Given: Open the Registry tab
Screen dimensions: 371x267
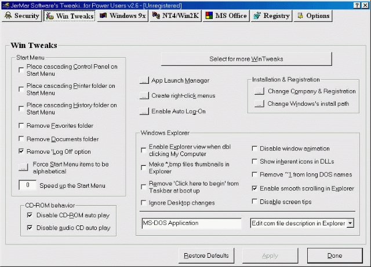Looking at the screenshot, I should 271,16.
